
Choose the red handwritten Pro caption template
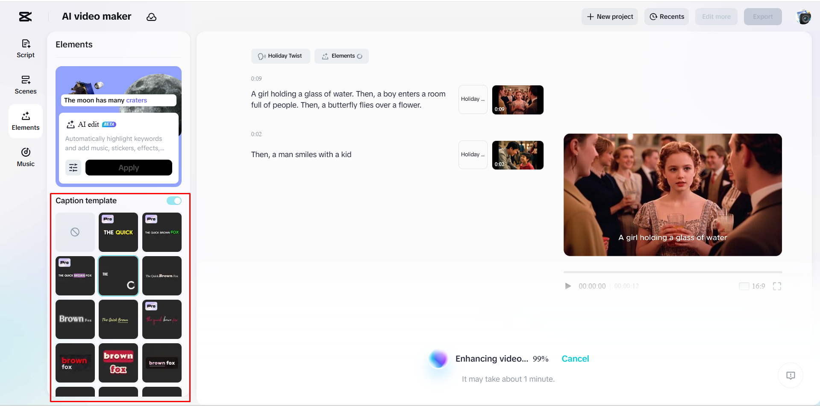[x=162, y=319]
